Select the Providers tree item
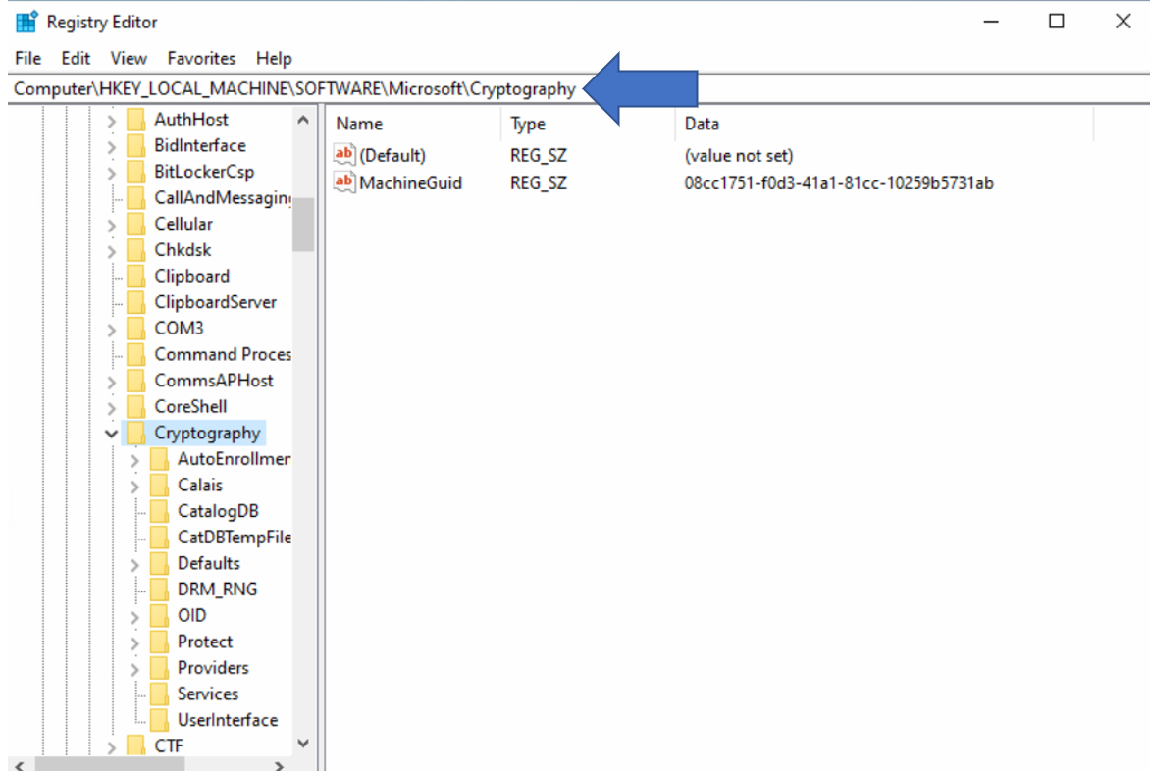Image resolution: width=1150 pixels, height=771 pixels. (213, 668)
